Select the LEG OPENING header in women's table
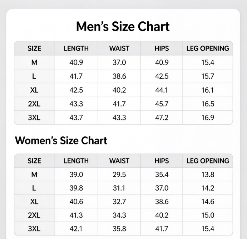 (x=208, y=161)
